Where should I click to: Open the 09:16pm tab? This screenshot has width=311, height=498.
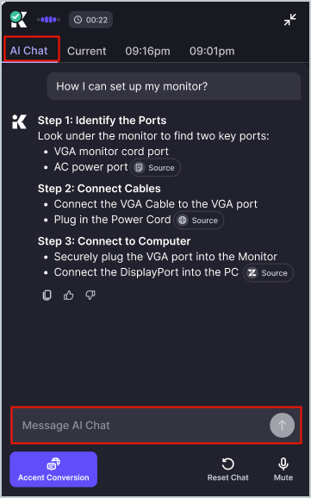click(147, 51)
